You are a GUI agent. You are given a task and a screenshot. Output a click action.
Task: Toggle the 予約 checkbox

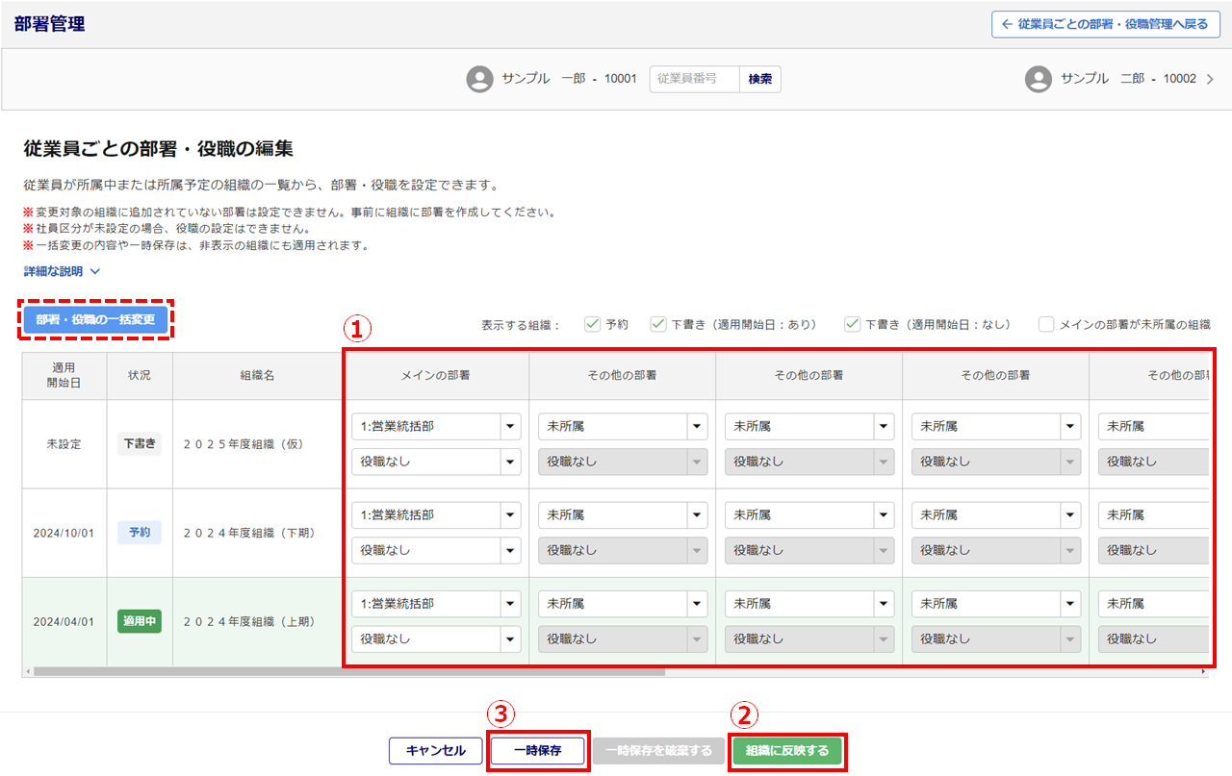(x=593, y=324)
